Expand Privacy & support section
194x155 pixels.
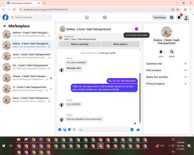coord(166,84)
